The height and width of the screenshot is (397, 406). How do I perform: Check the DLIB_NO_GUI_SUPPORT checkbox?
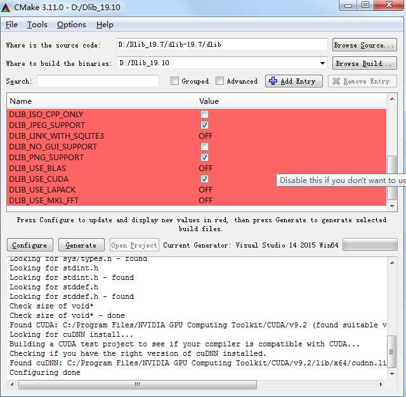(x=204, y=147)
